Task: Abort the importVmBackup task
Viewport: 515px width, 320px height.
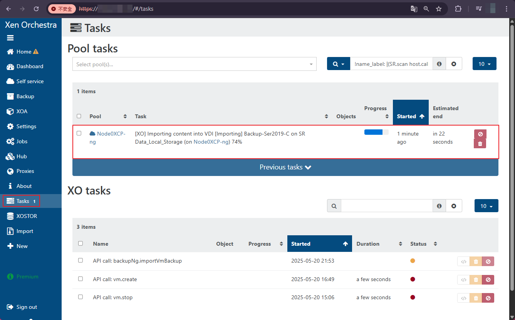Action: pyautogui.click(x=488, y=261)
